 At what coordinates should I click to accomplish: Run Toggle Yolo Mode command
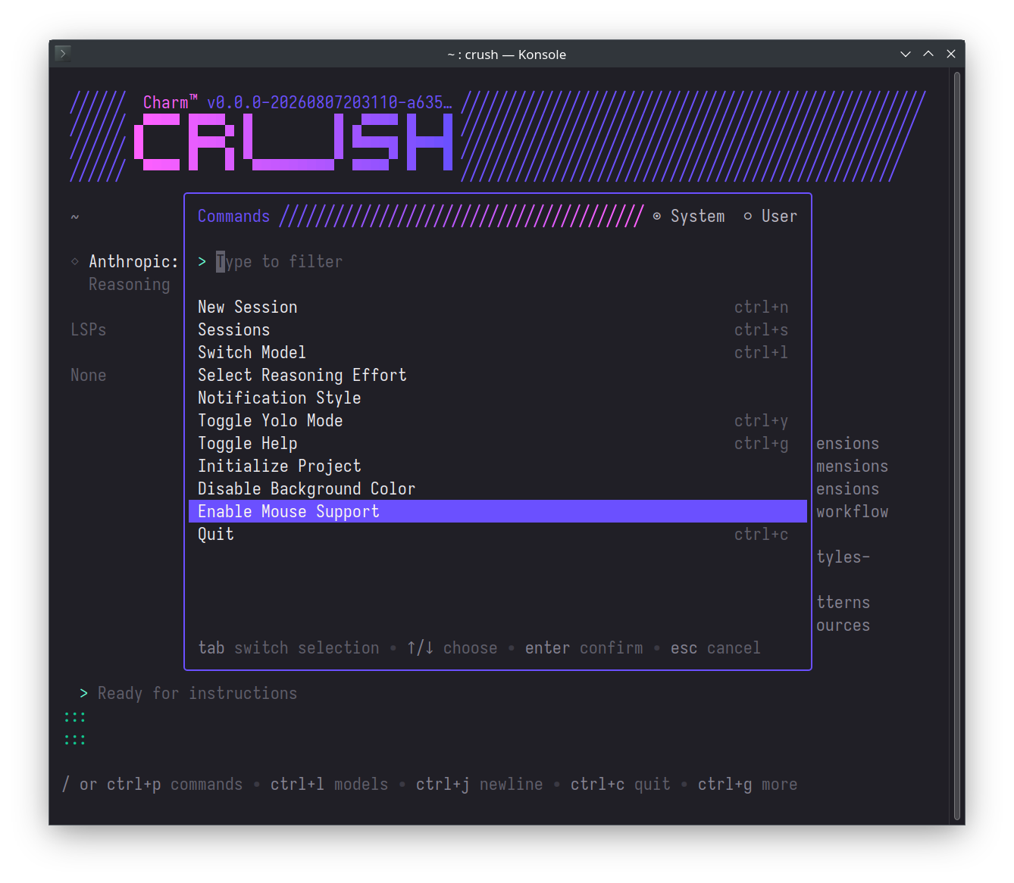tap(497, 421)
